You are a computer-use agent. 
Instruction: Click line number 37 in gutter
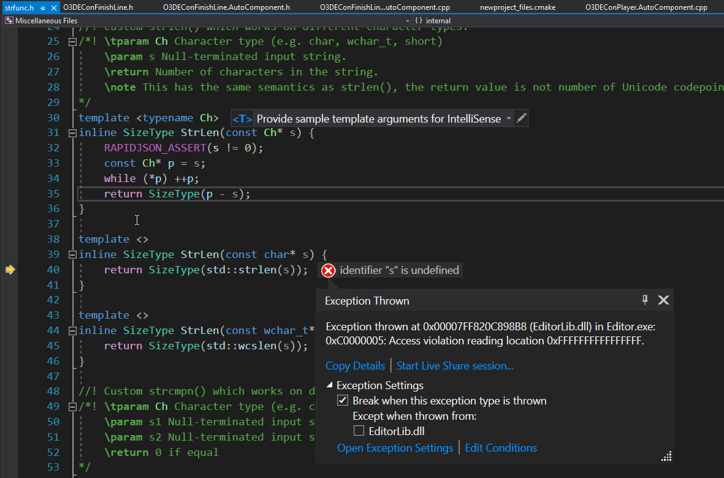(x=53, y=224)
